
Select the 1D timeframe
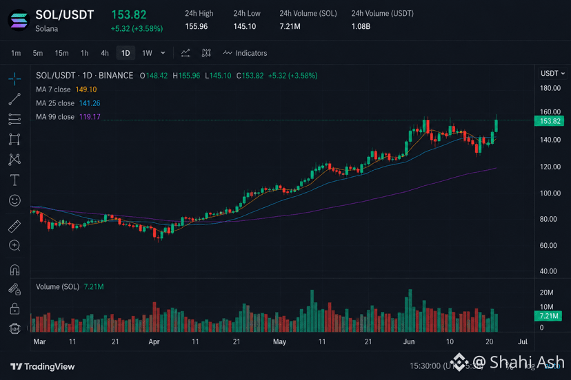[126, 53]
